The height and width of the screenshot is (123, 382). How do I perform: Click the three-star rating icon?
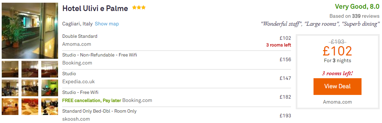click(139, 8)
